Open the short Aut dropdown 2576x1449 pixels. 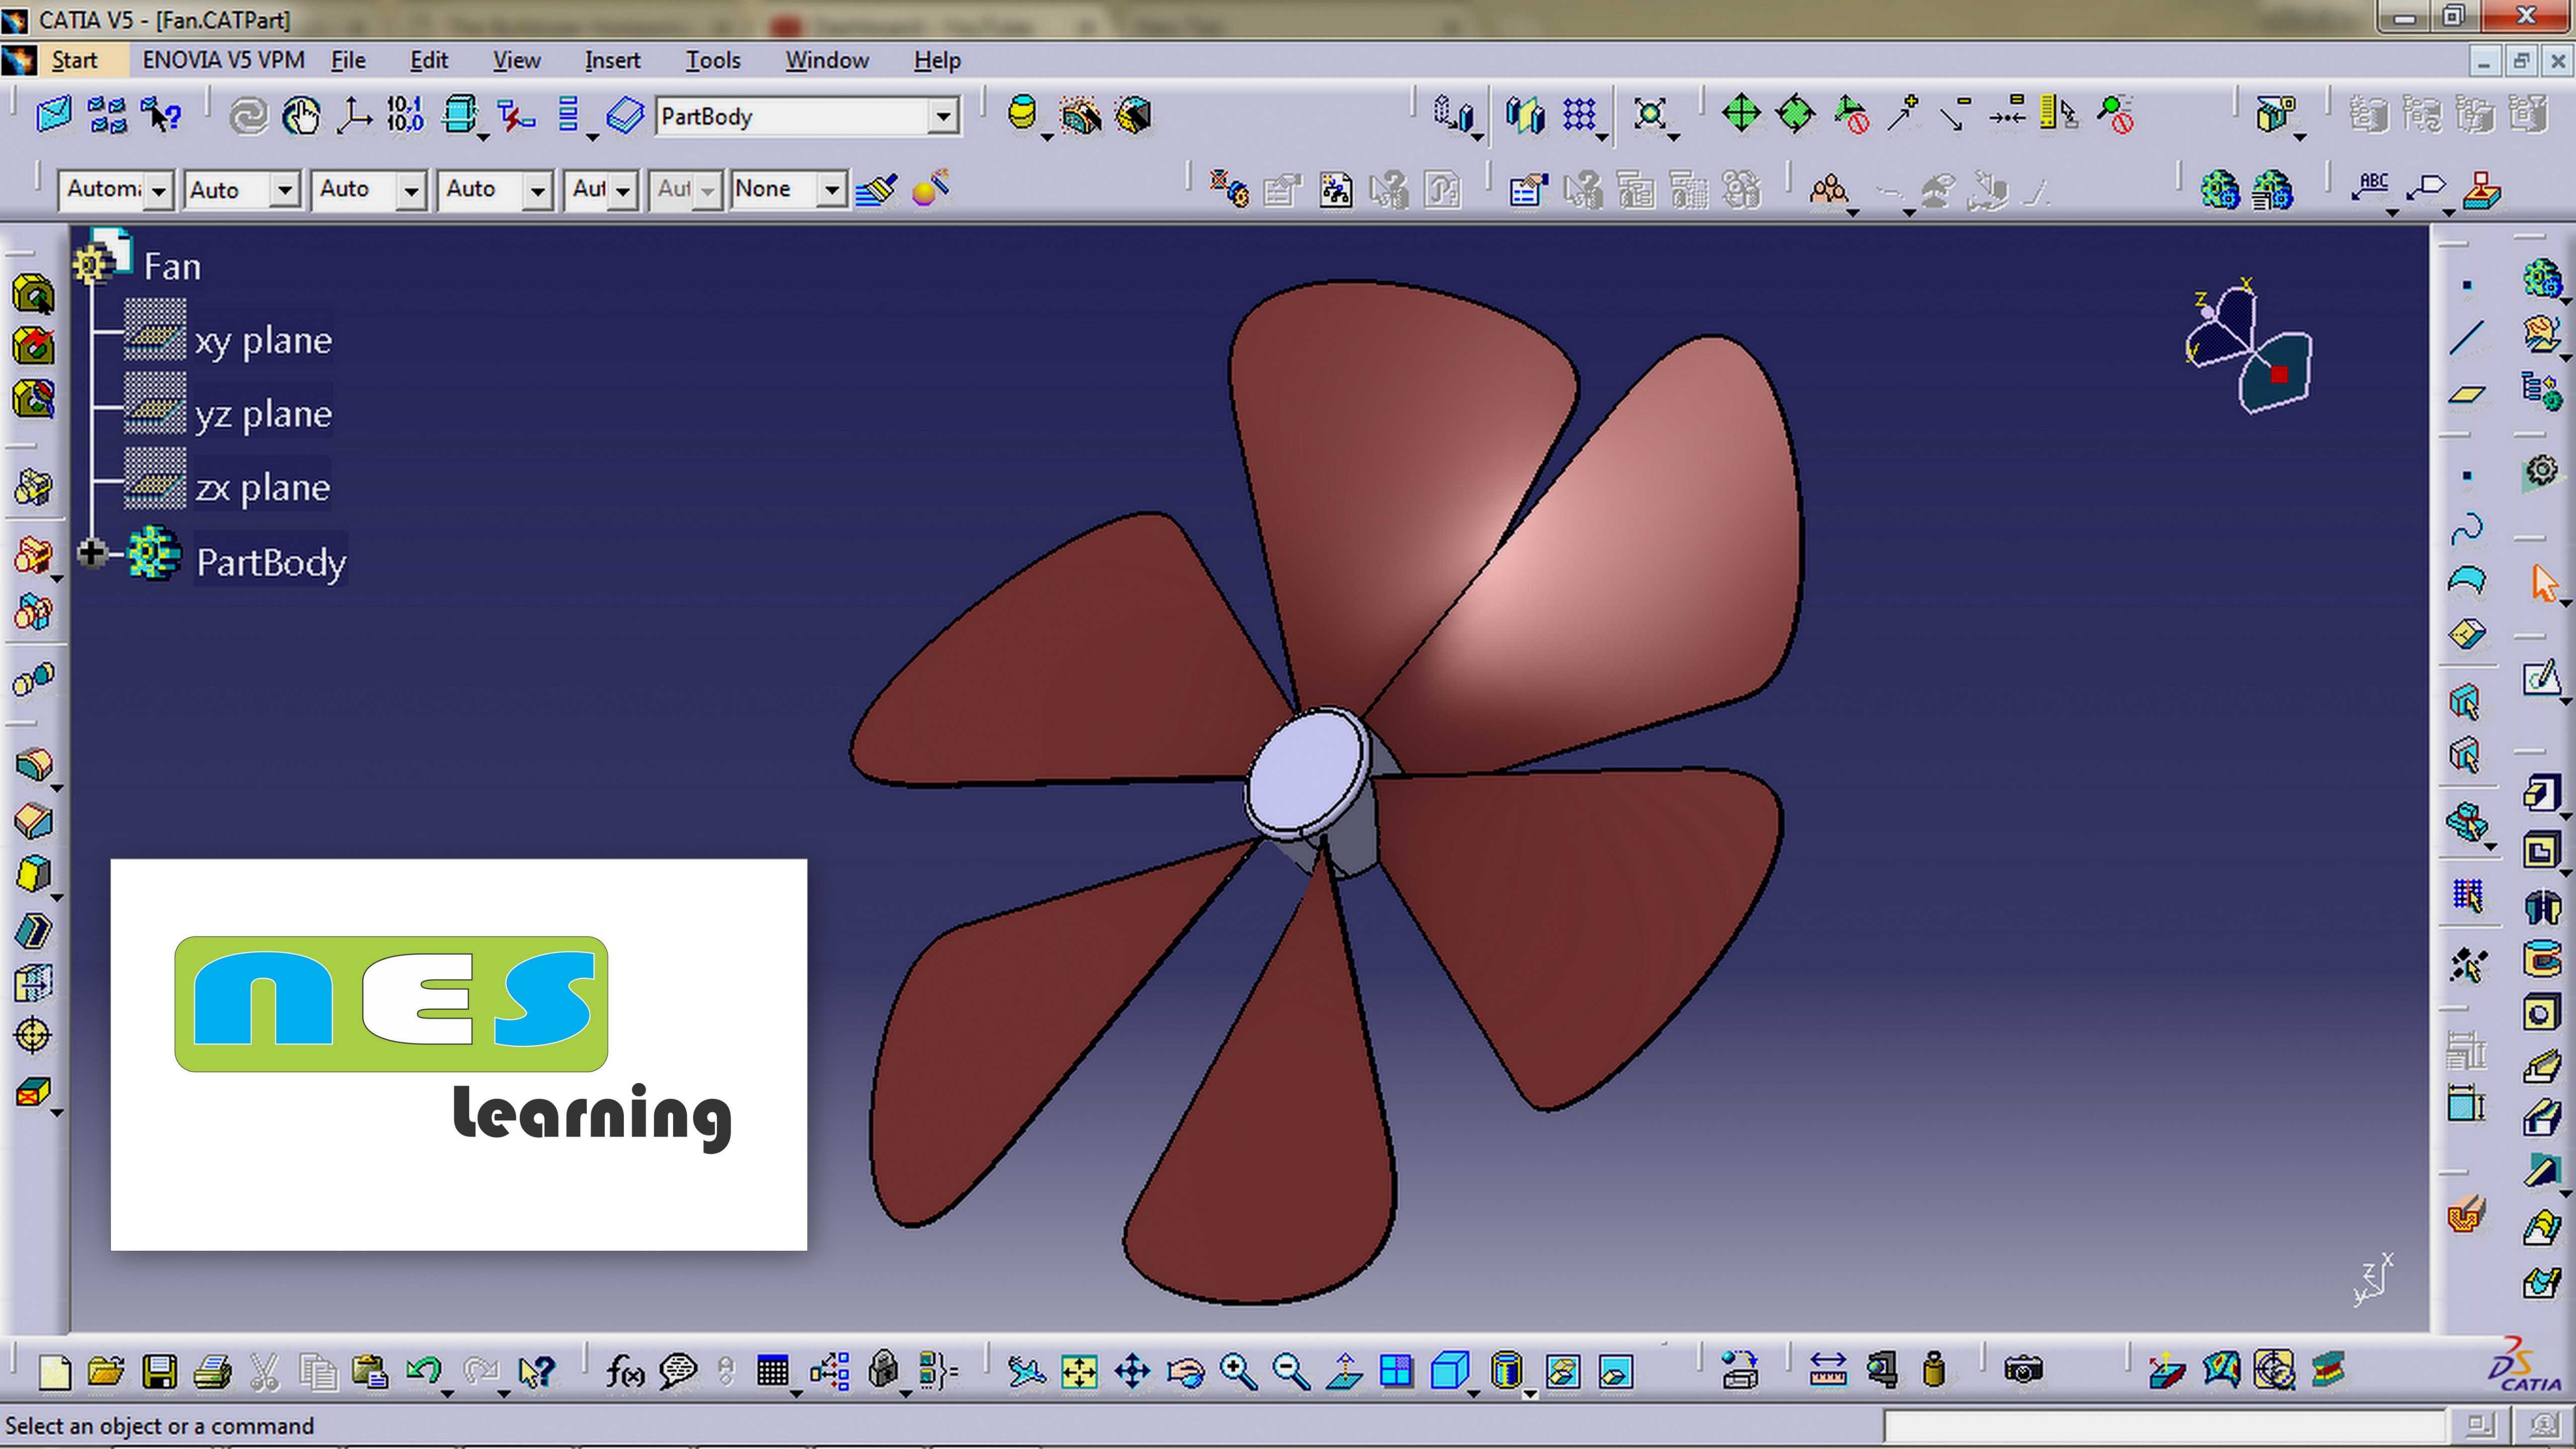(623, 189)
